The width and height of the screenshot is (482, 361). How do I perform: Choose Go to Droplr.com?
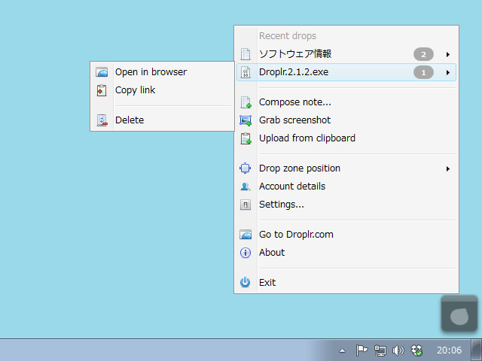pos(346,235)
